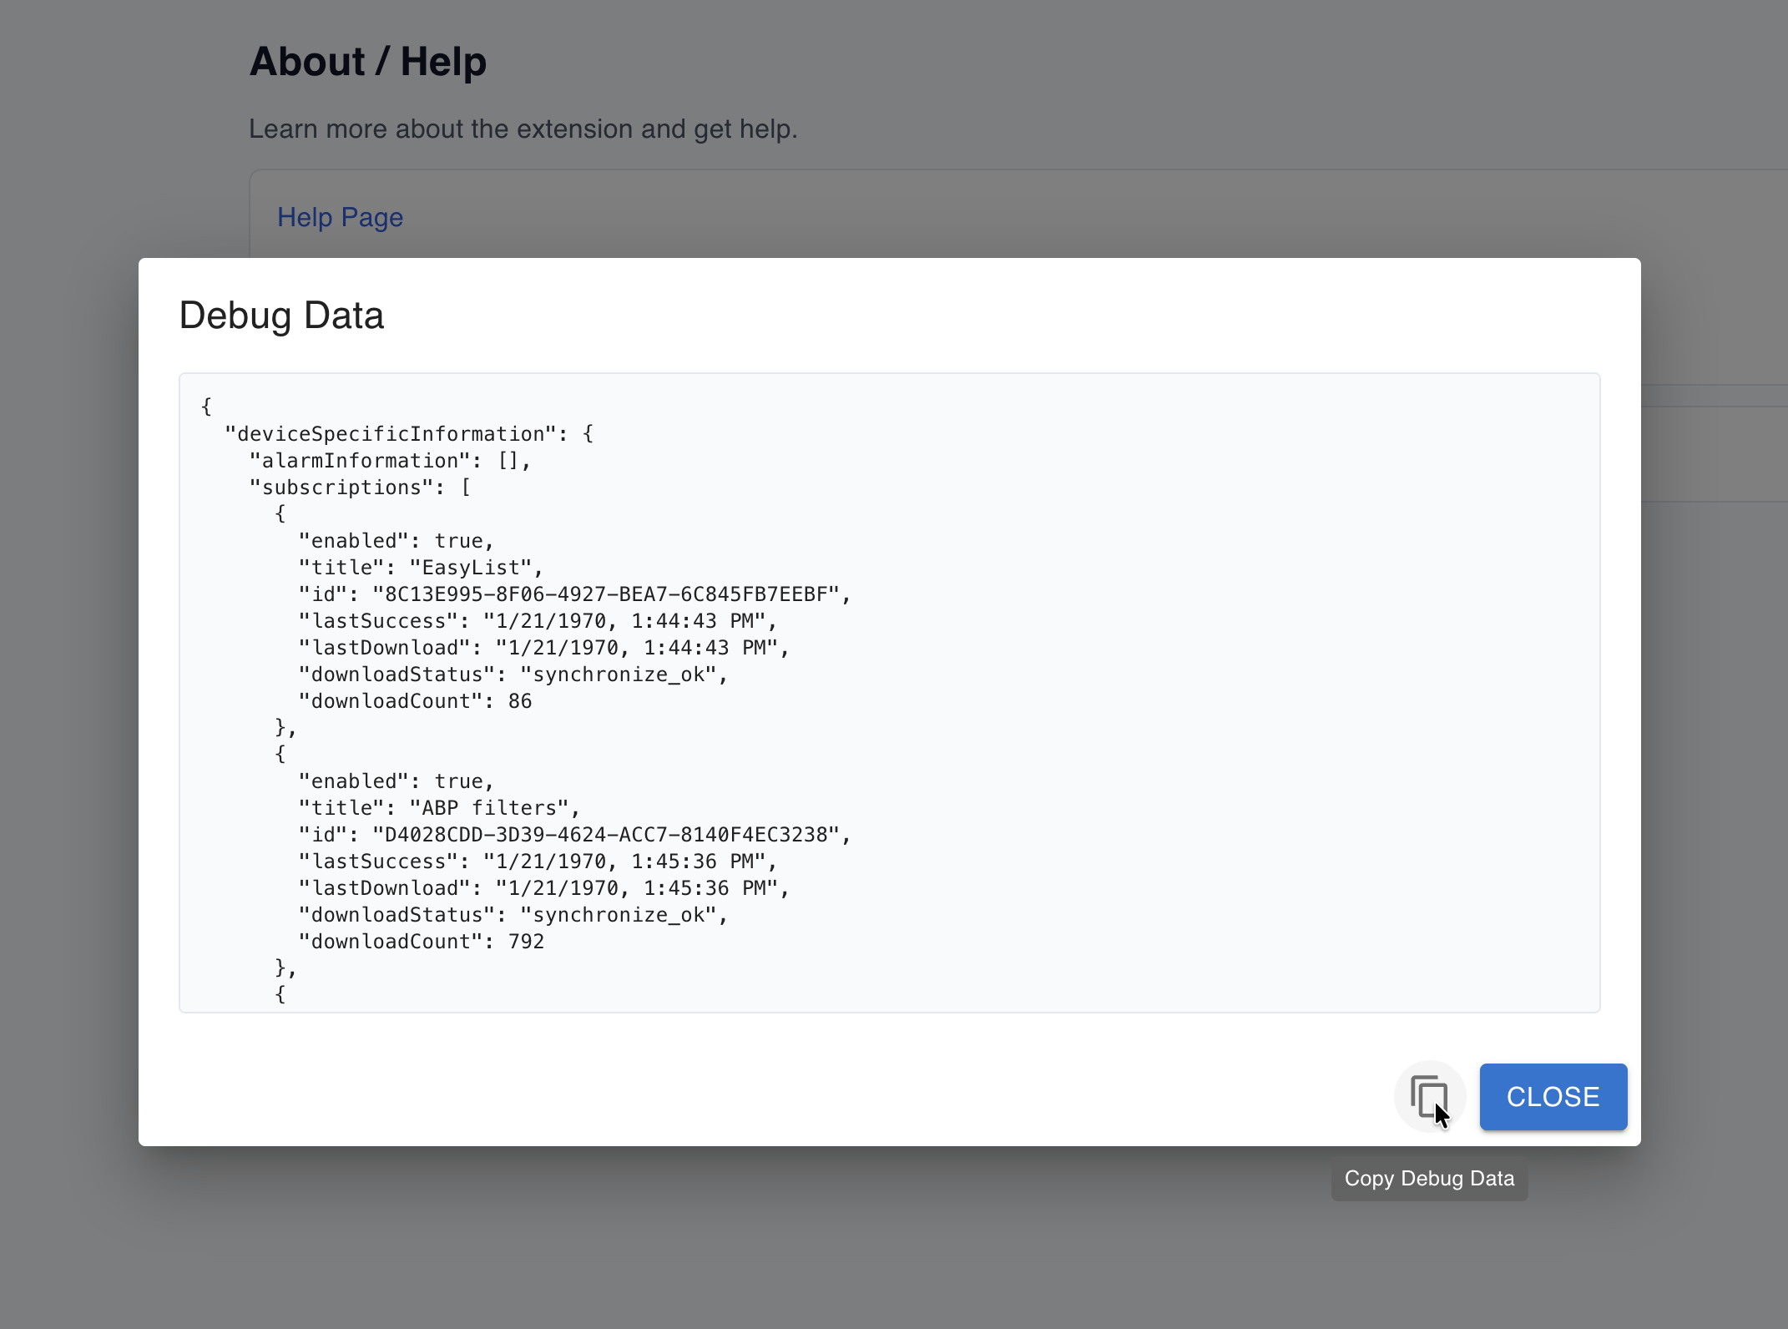Close the Debug Data dialog

(x=1553, y=1096)
